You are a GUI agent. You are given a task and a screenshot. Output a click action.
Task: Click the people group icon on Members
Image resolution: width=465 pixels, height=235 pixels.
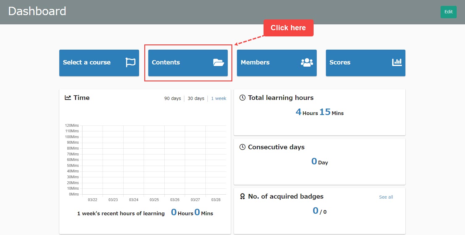click(307, 62)
